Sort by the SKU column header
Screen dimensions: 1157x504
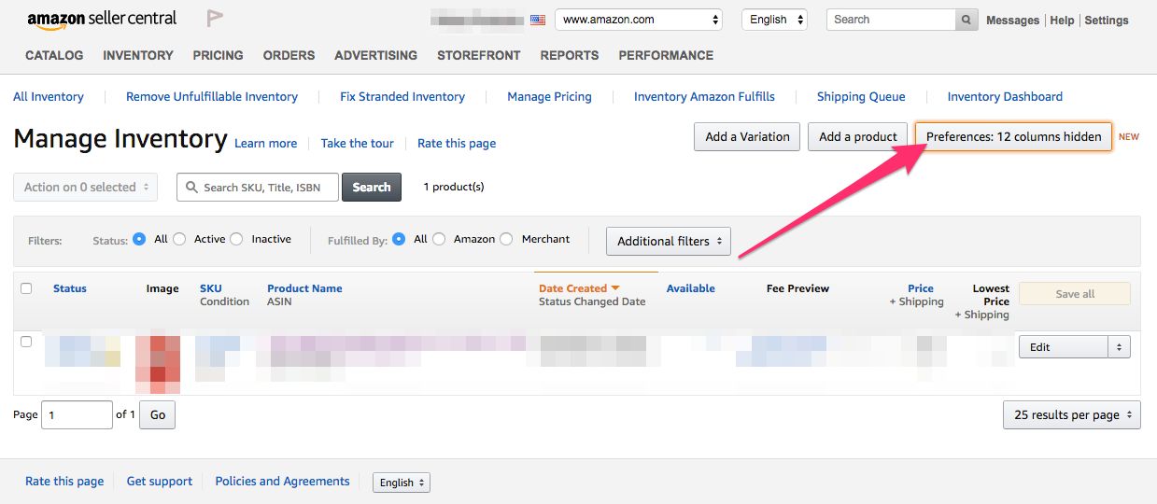tap(211, 288)
